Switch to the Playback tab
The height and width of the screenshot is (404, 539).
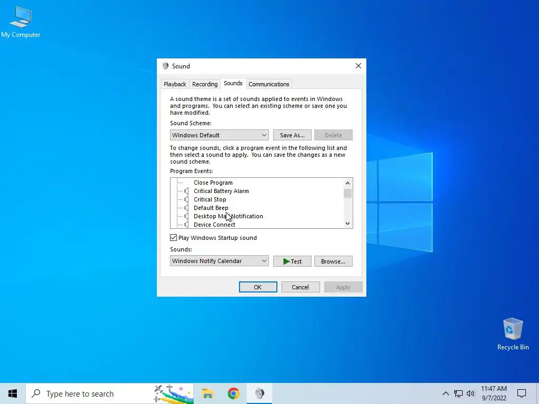tap(175, 84)
